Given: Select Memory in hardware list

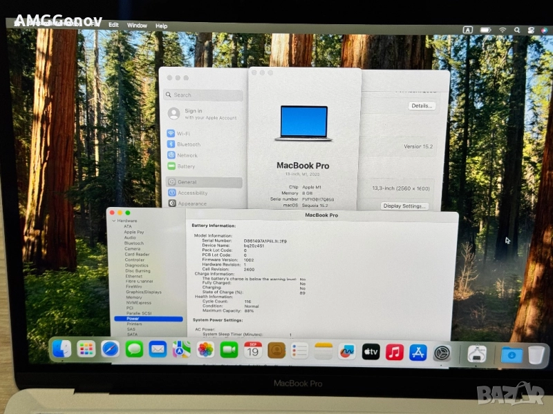Looking at the screenshot, I should (134, 297).
